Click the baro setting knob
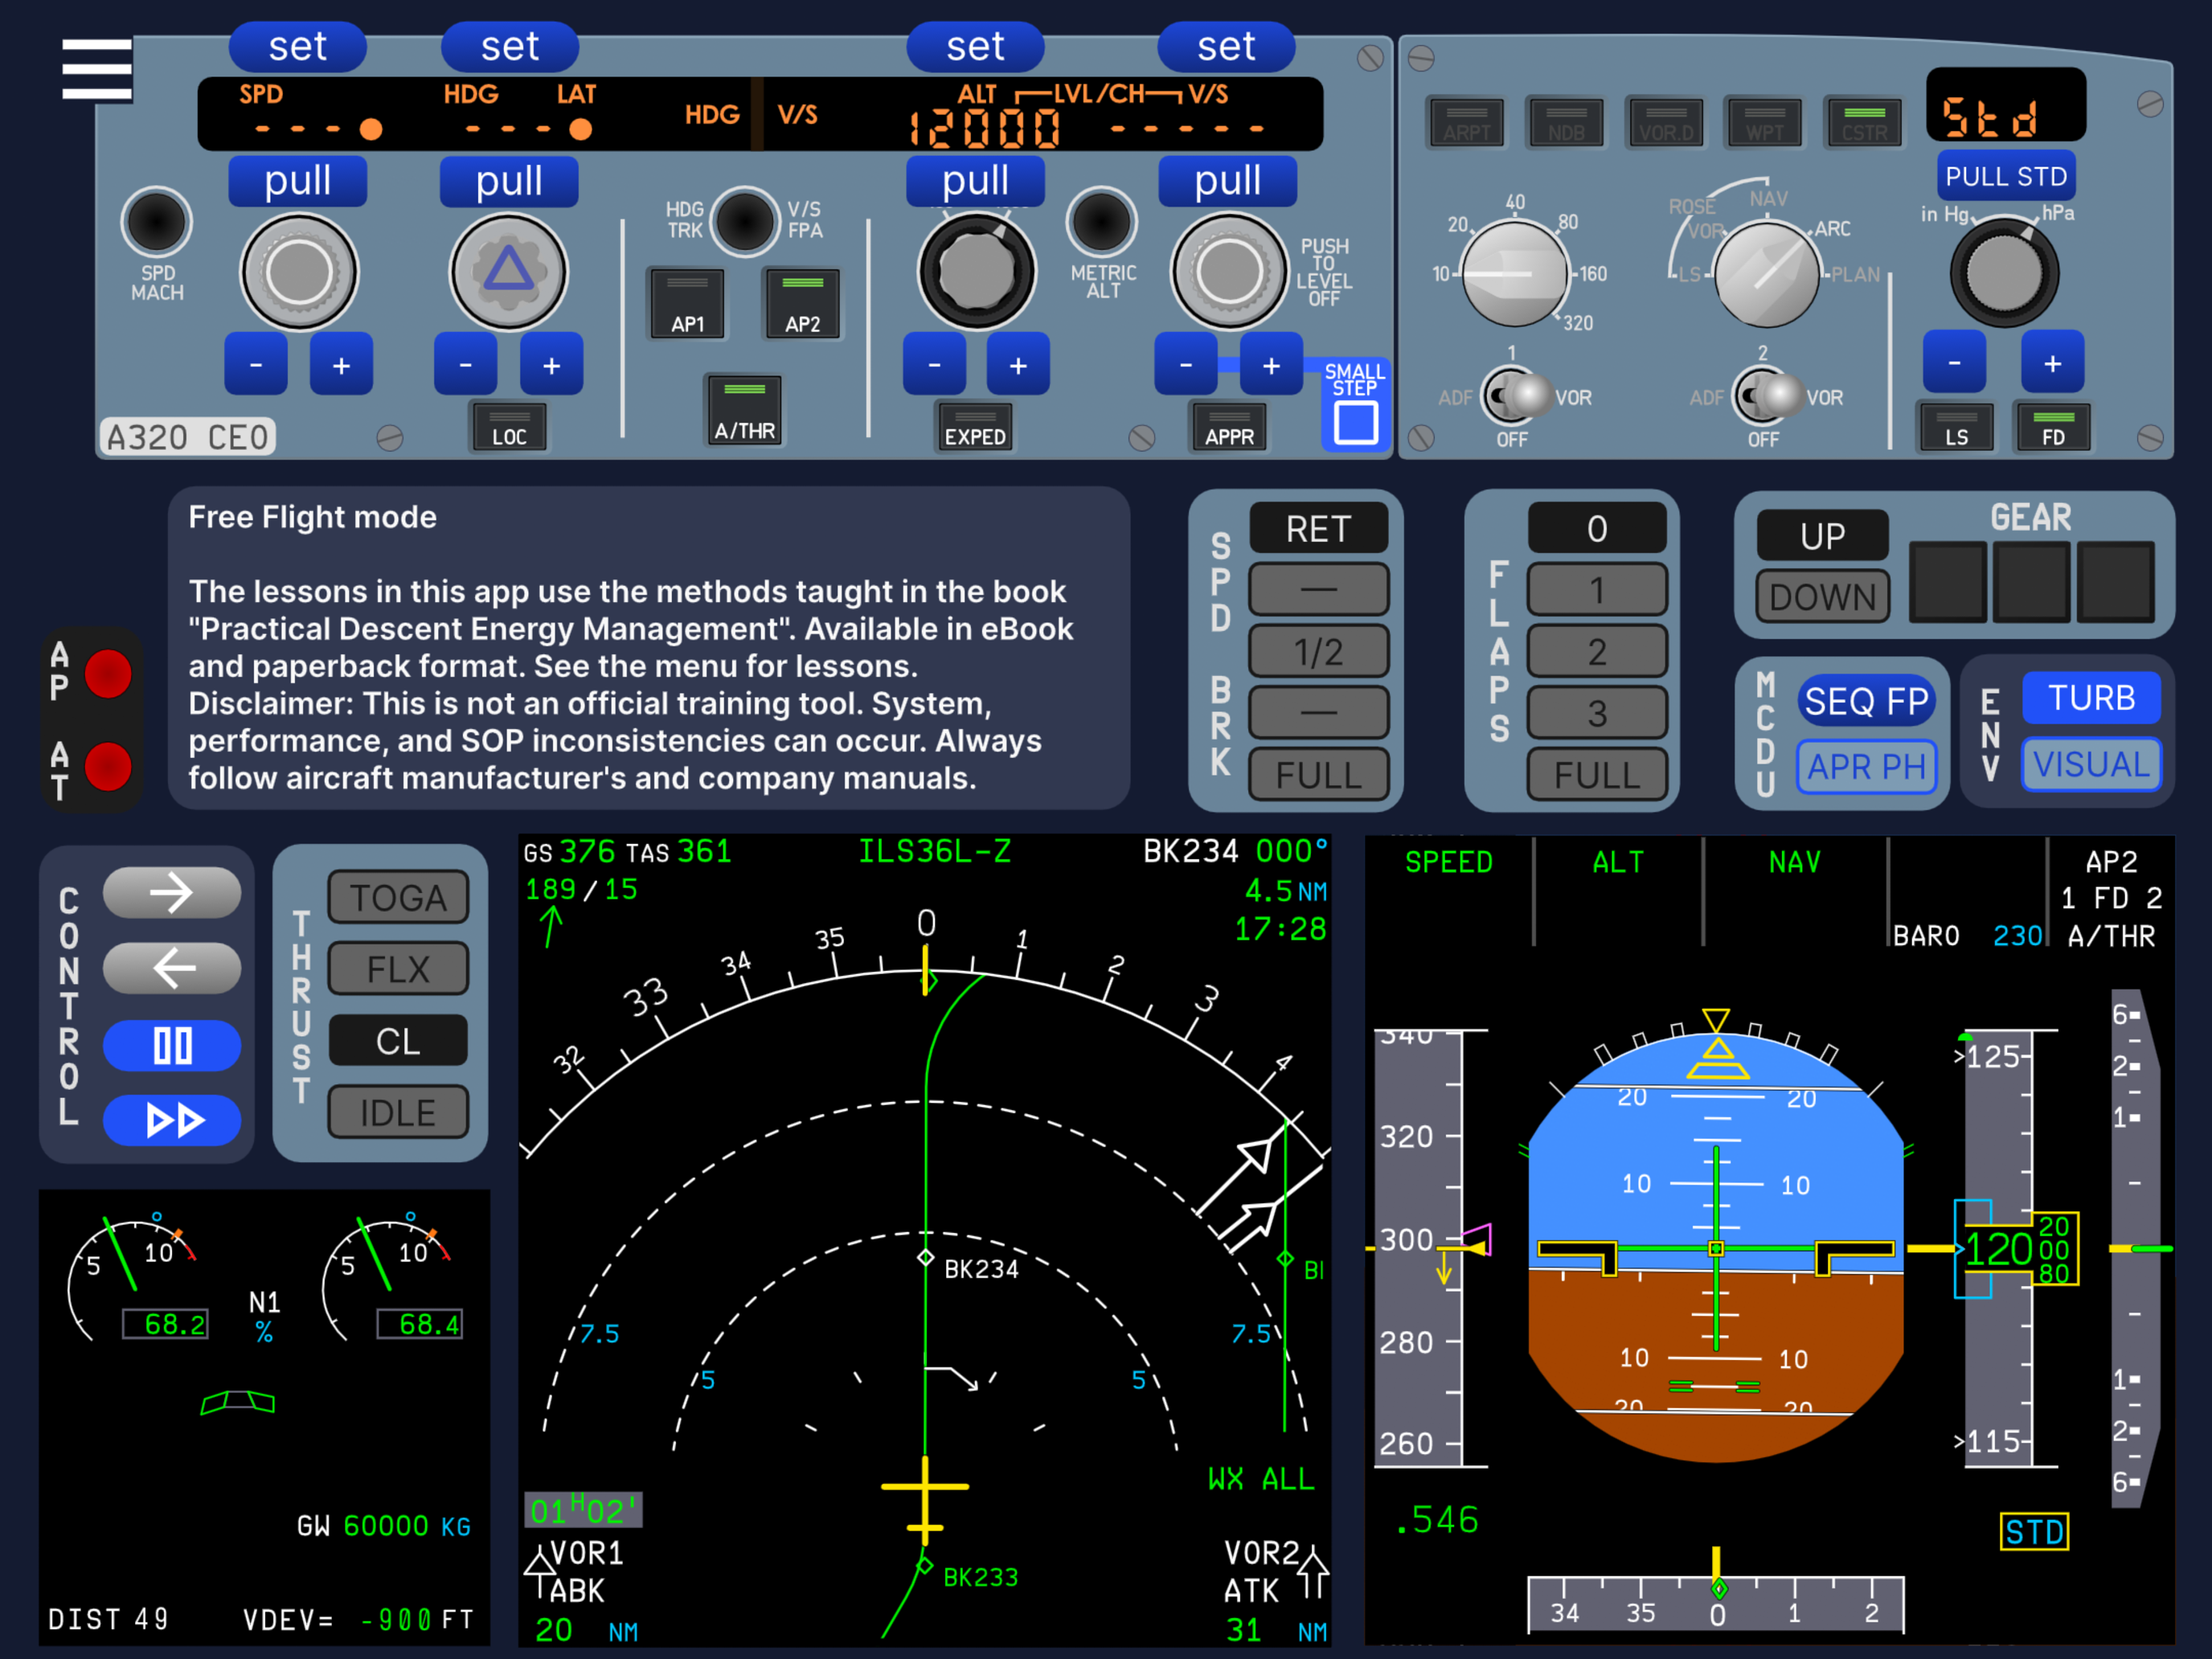The image size is (2212, 1659). (x=2004, y=274)
